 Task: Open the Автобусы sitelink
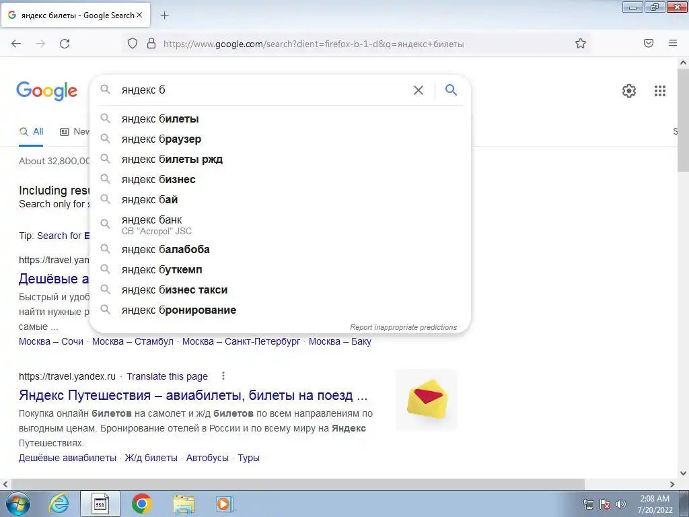click(x=207, y=458)
